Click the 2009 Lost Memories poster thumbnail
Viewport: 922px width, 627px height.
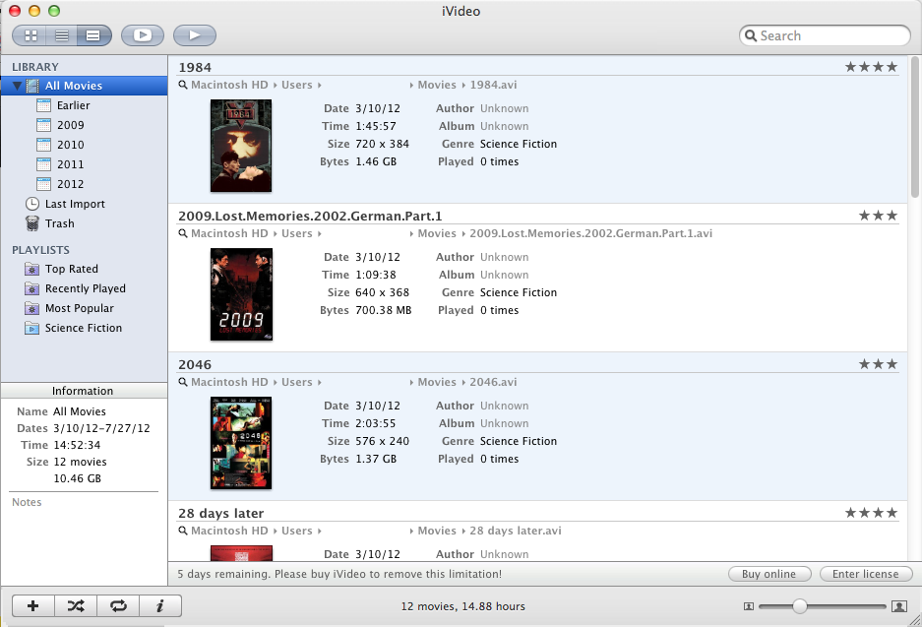(x=241, y=294)
